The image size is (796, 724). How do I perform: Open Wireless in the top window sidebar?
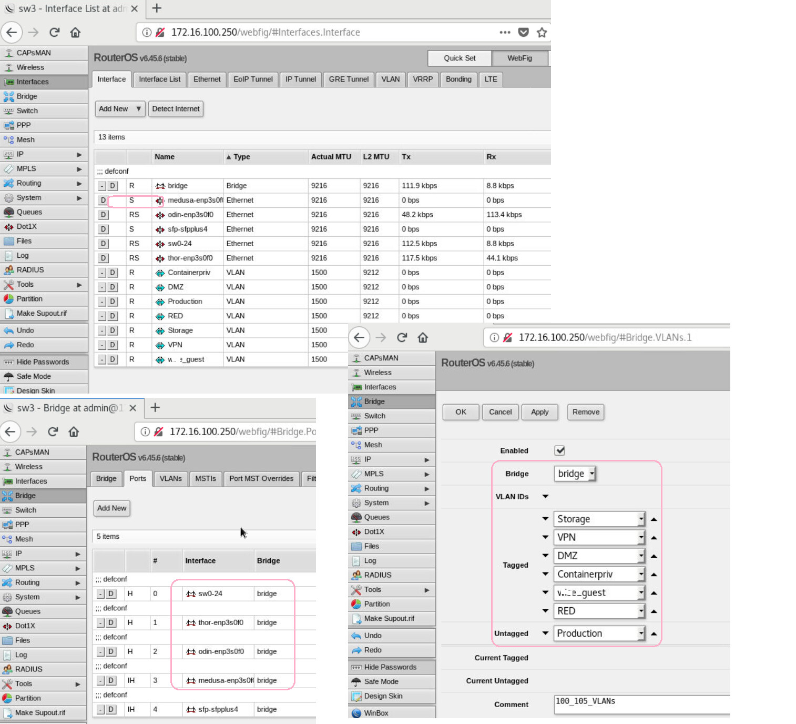[x=44, y=67]
